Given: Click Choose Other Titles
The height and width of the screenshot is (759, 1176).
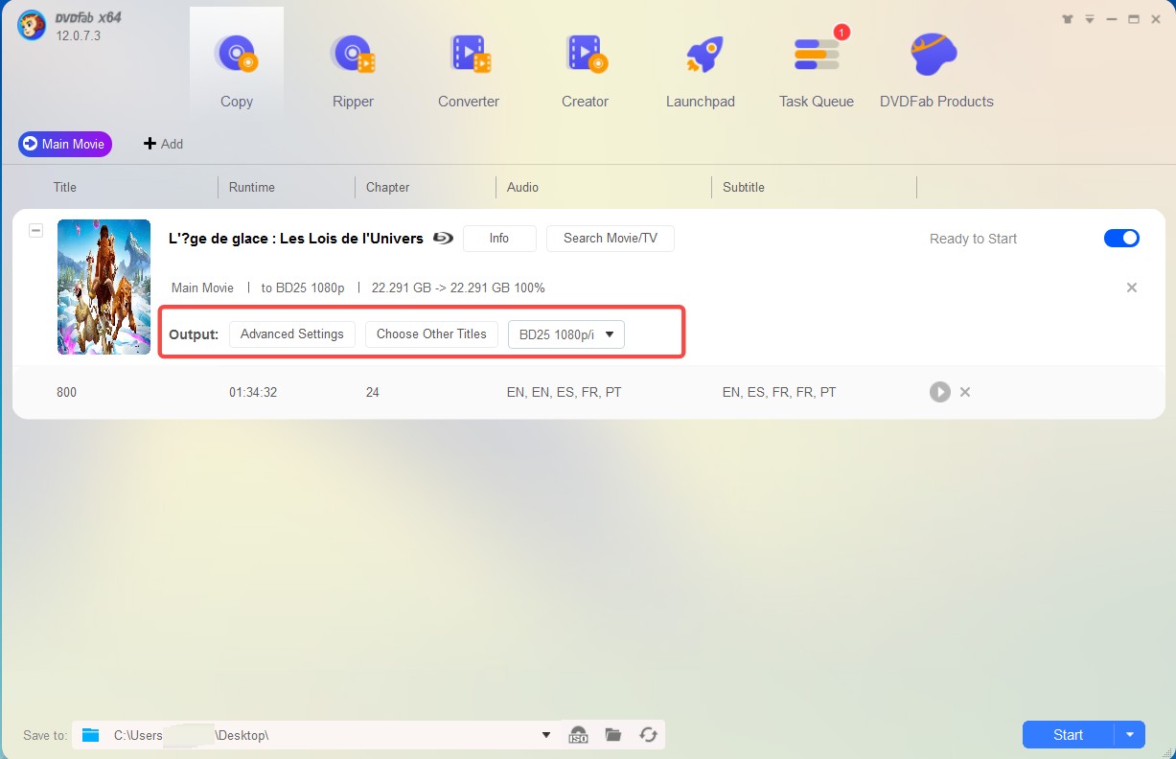Looking at the screenshot, I should [431, 333].
